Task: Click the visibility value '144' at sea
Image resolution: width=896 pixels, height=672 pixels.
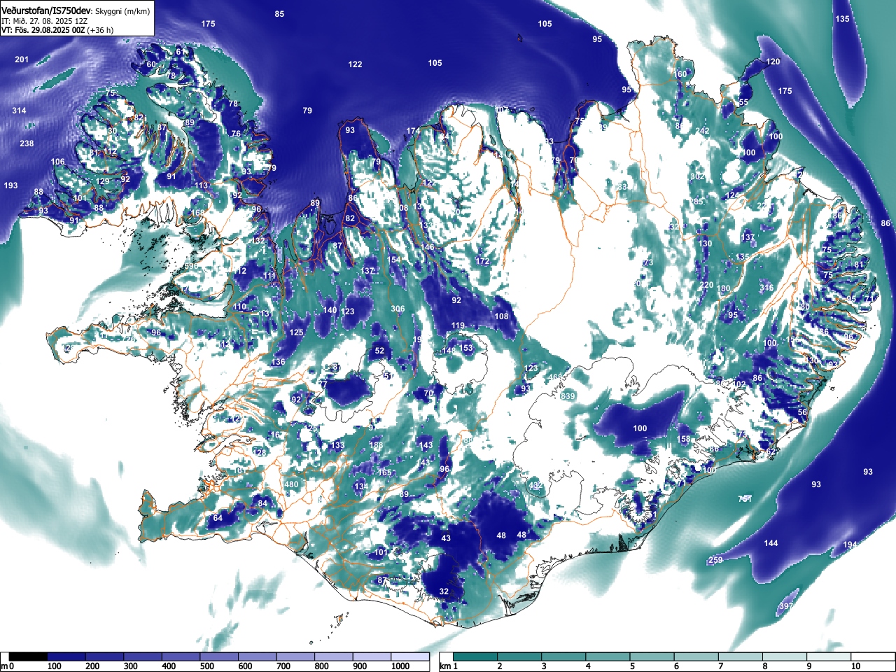Action: coord(771,543)
